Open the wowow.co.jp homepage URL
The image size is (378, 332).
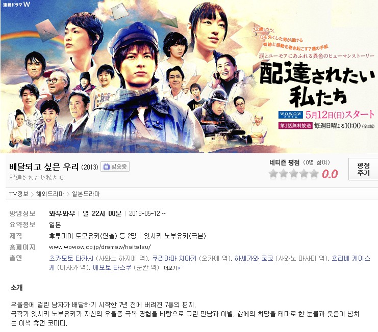click(x=100, y=247)
